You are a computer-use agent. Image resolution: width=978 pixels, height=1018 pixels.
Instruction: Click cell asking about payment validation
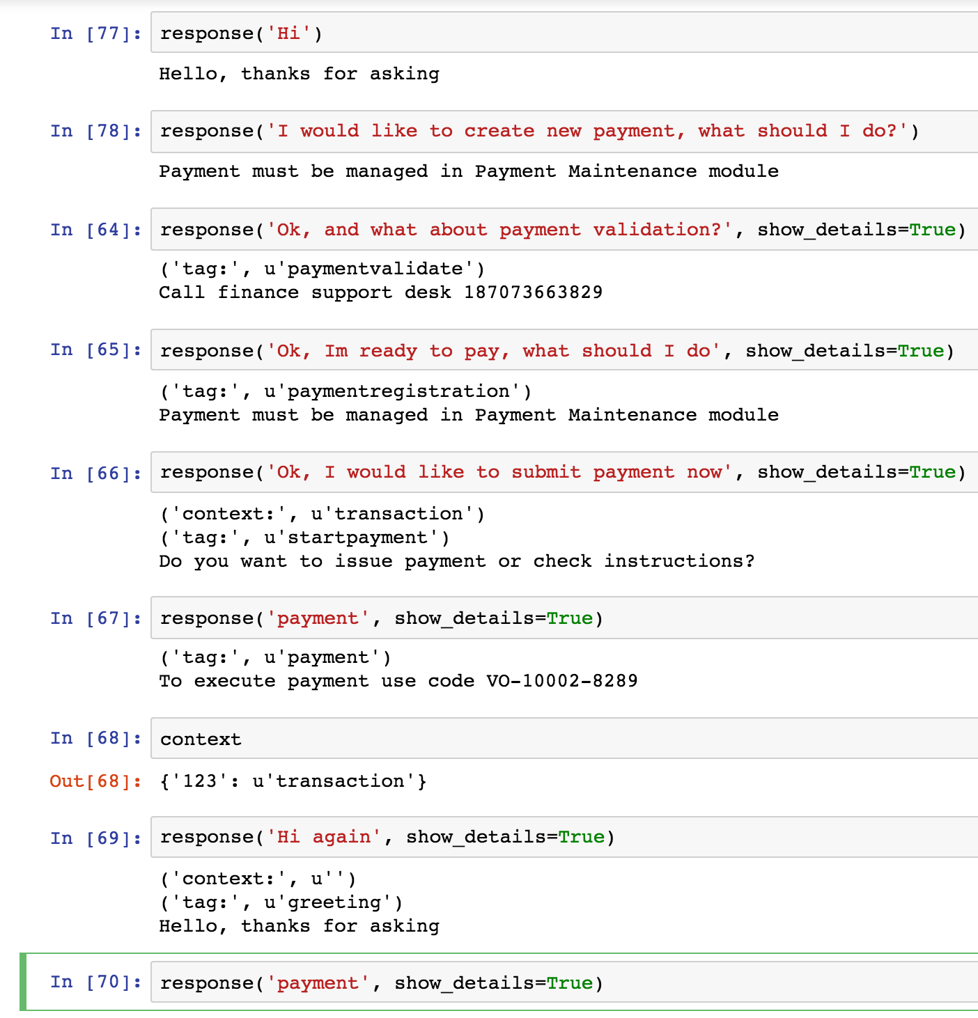[564, 230]
